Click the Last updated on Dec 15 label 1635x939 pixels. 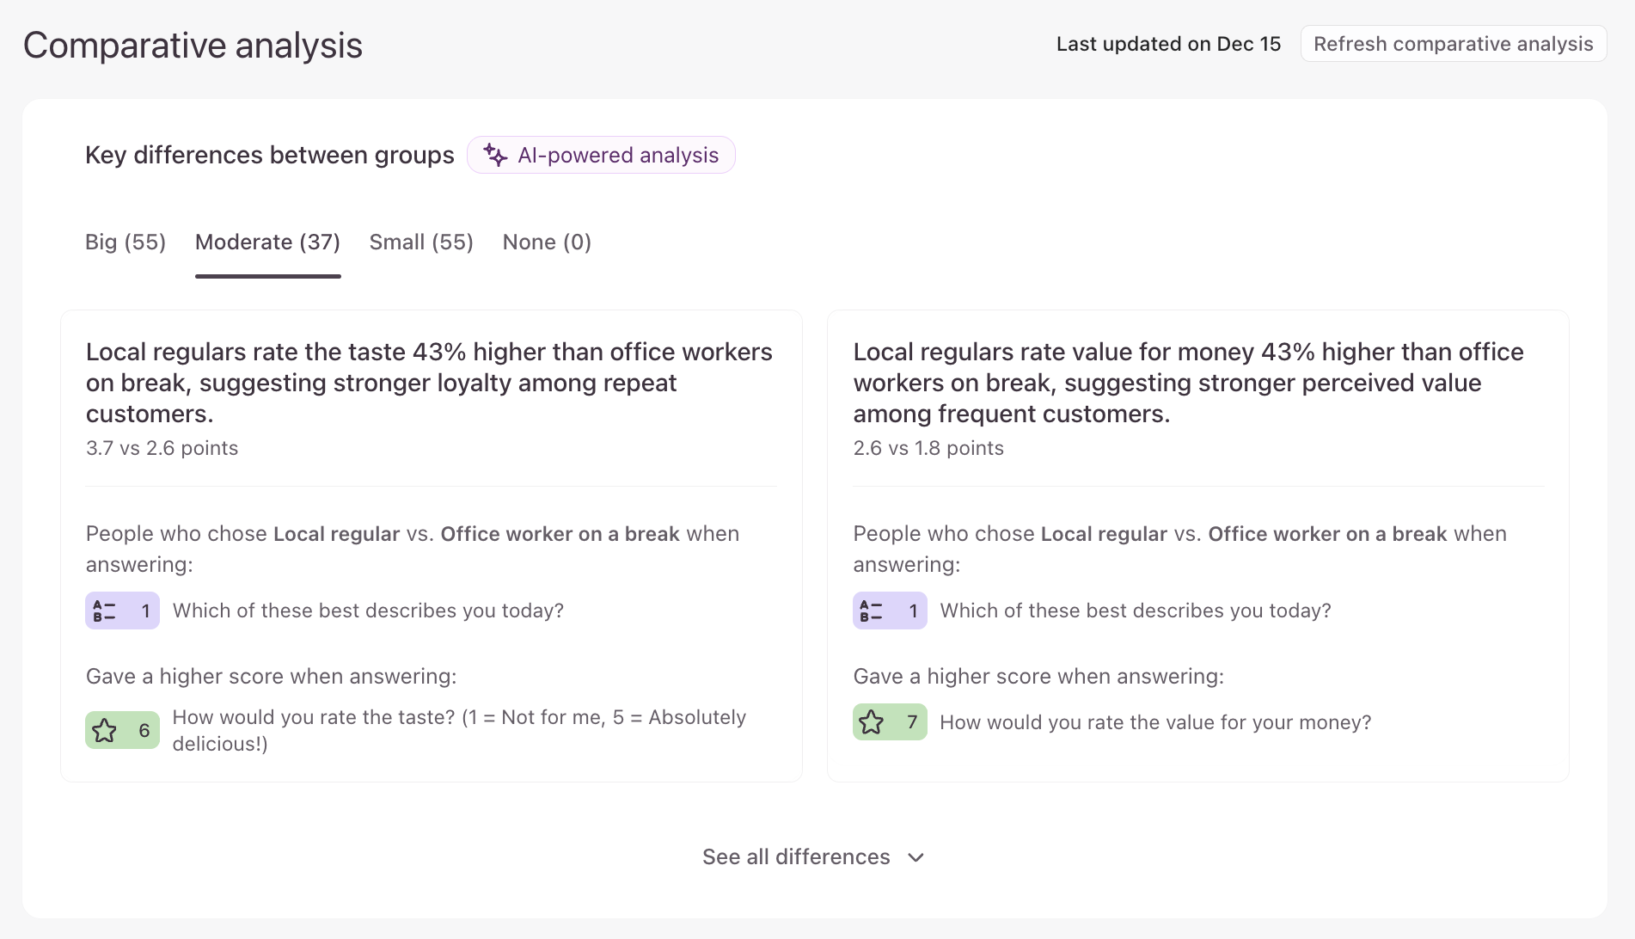[1168, 44]
